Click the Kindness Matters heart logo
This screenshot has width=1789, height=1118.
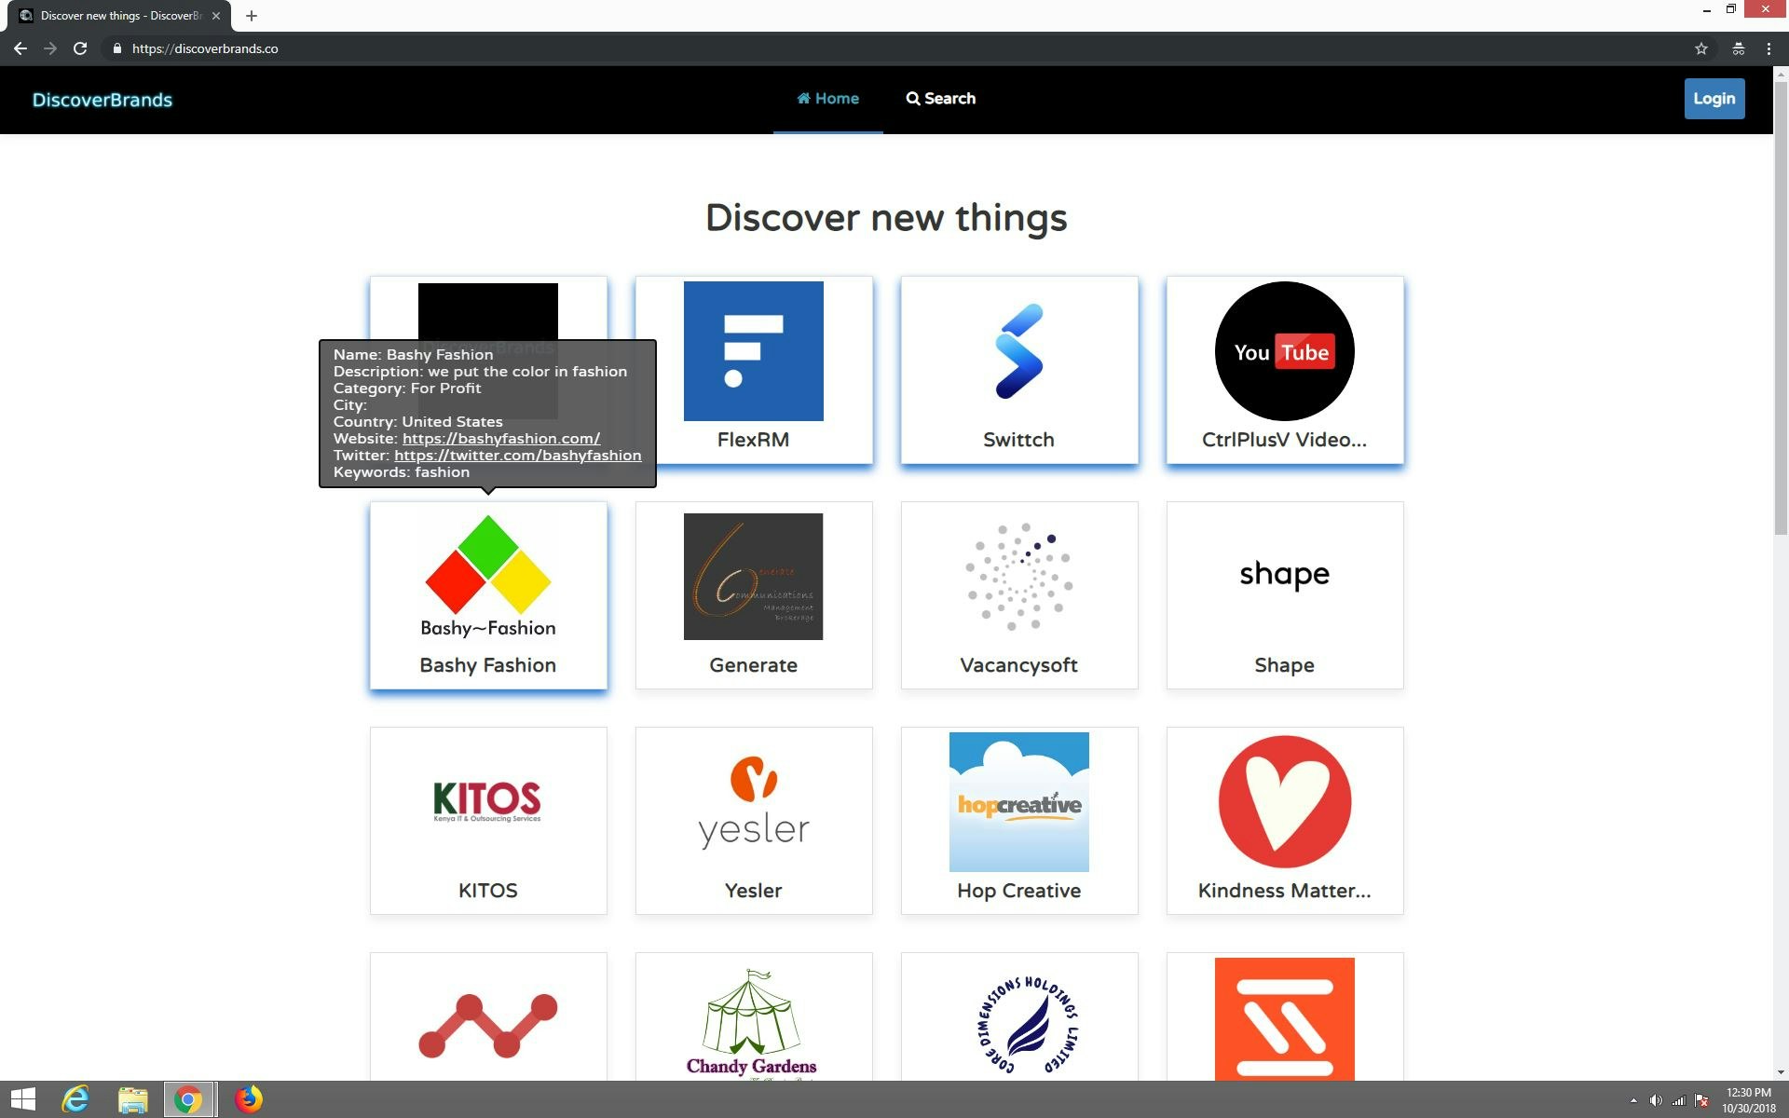(1284, 801)
